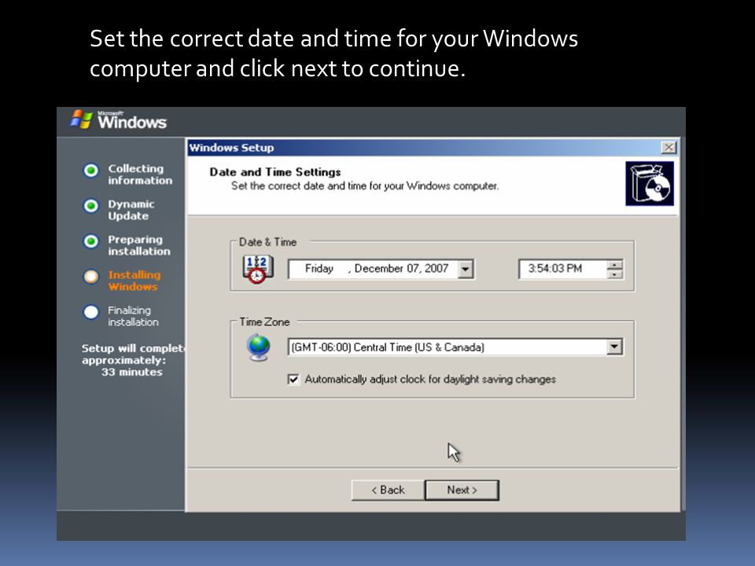Image resolution: width=755 pixels, height=566 pixels.
Task: Select the Collecting information step indicator
Action: pos(91,171)
